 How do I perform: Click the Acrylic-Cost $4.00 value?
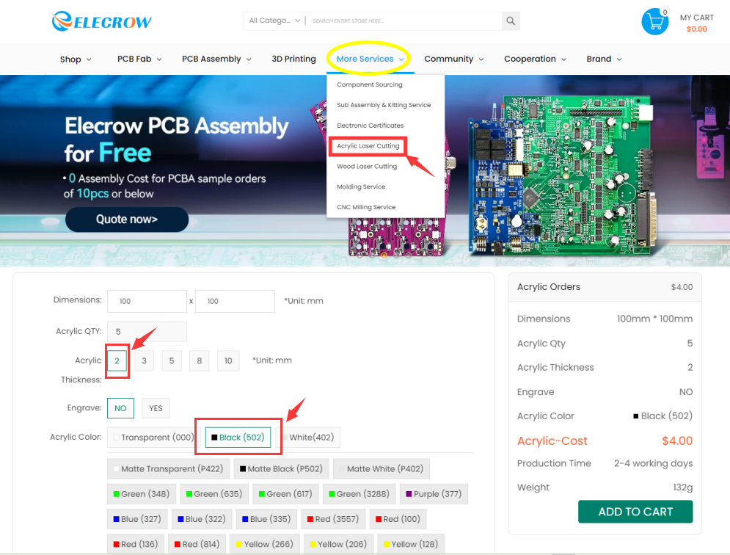(677, 440)
